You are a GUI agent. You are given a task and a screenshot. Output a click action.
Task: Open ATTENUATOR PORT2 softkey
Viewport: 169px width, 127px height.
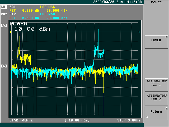[156, 99]
